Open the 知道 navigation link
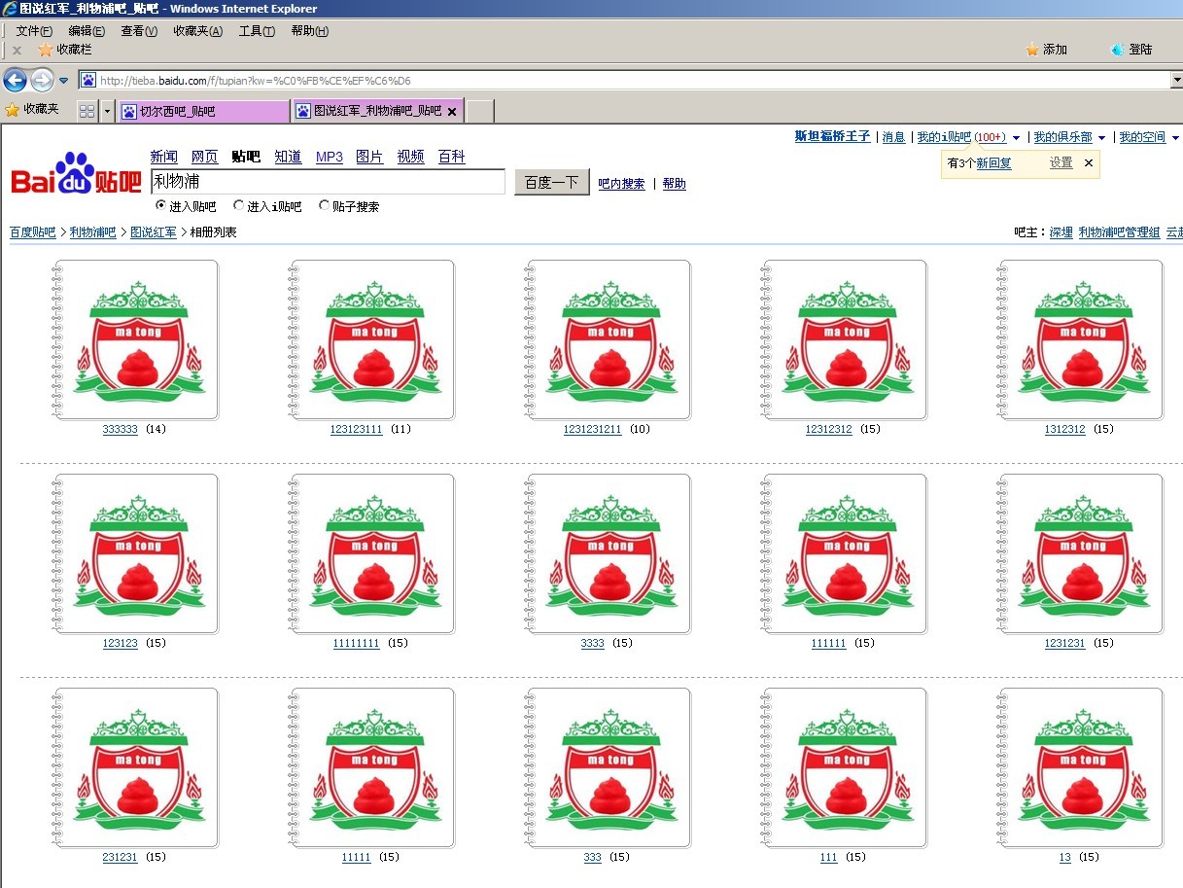Screen dimensions: 1183x888 (288, 157)
